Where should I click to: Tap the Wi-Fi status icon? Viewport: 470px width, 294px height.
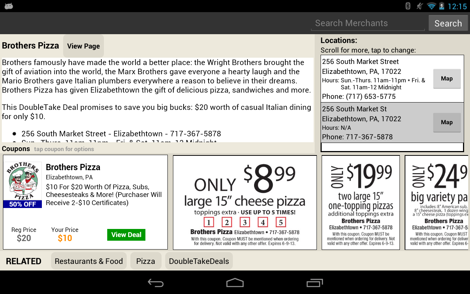pos(431,6)
